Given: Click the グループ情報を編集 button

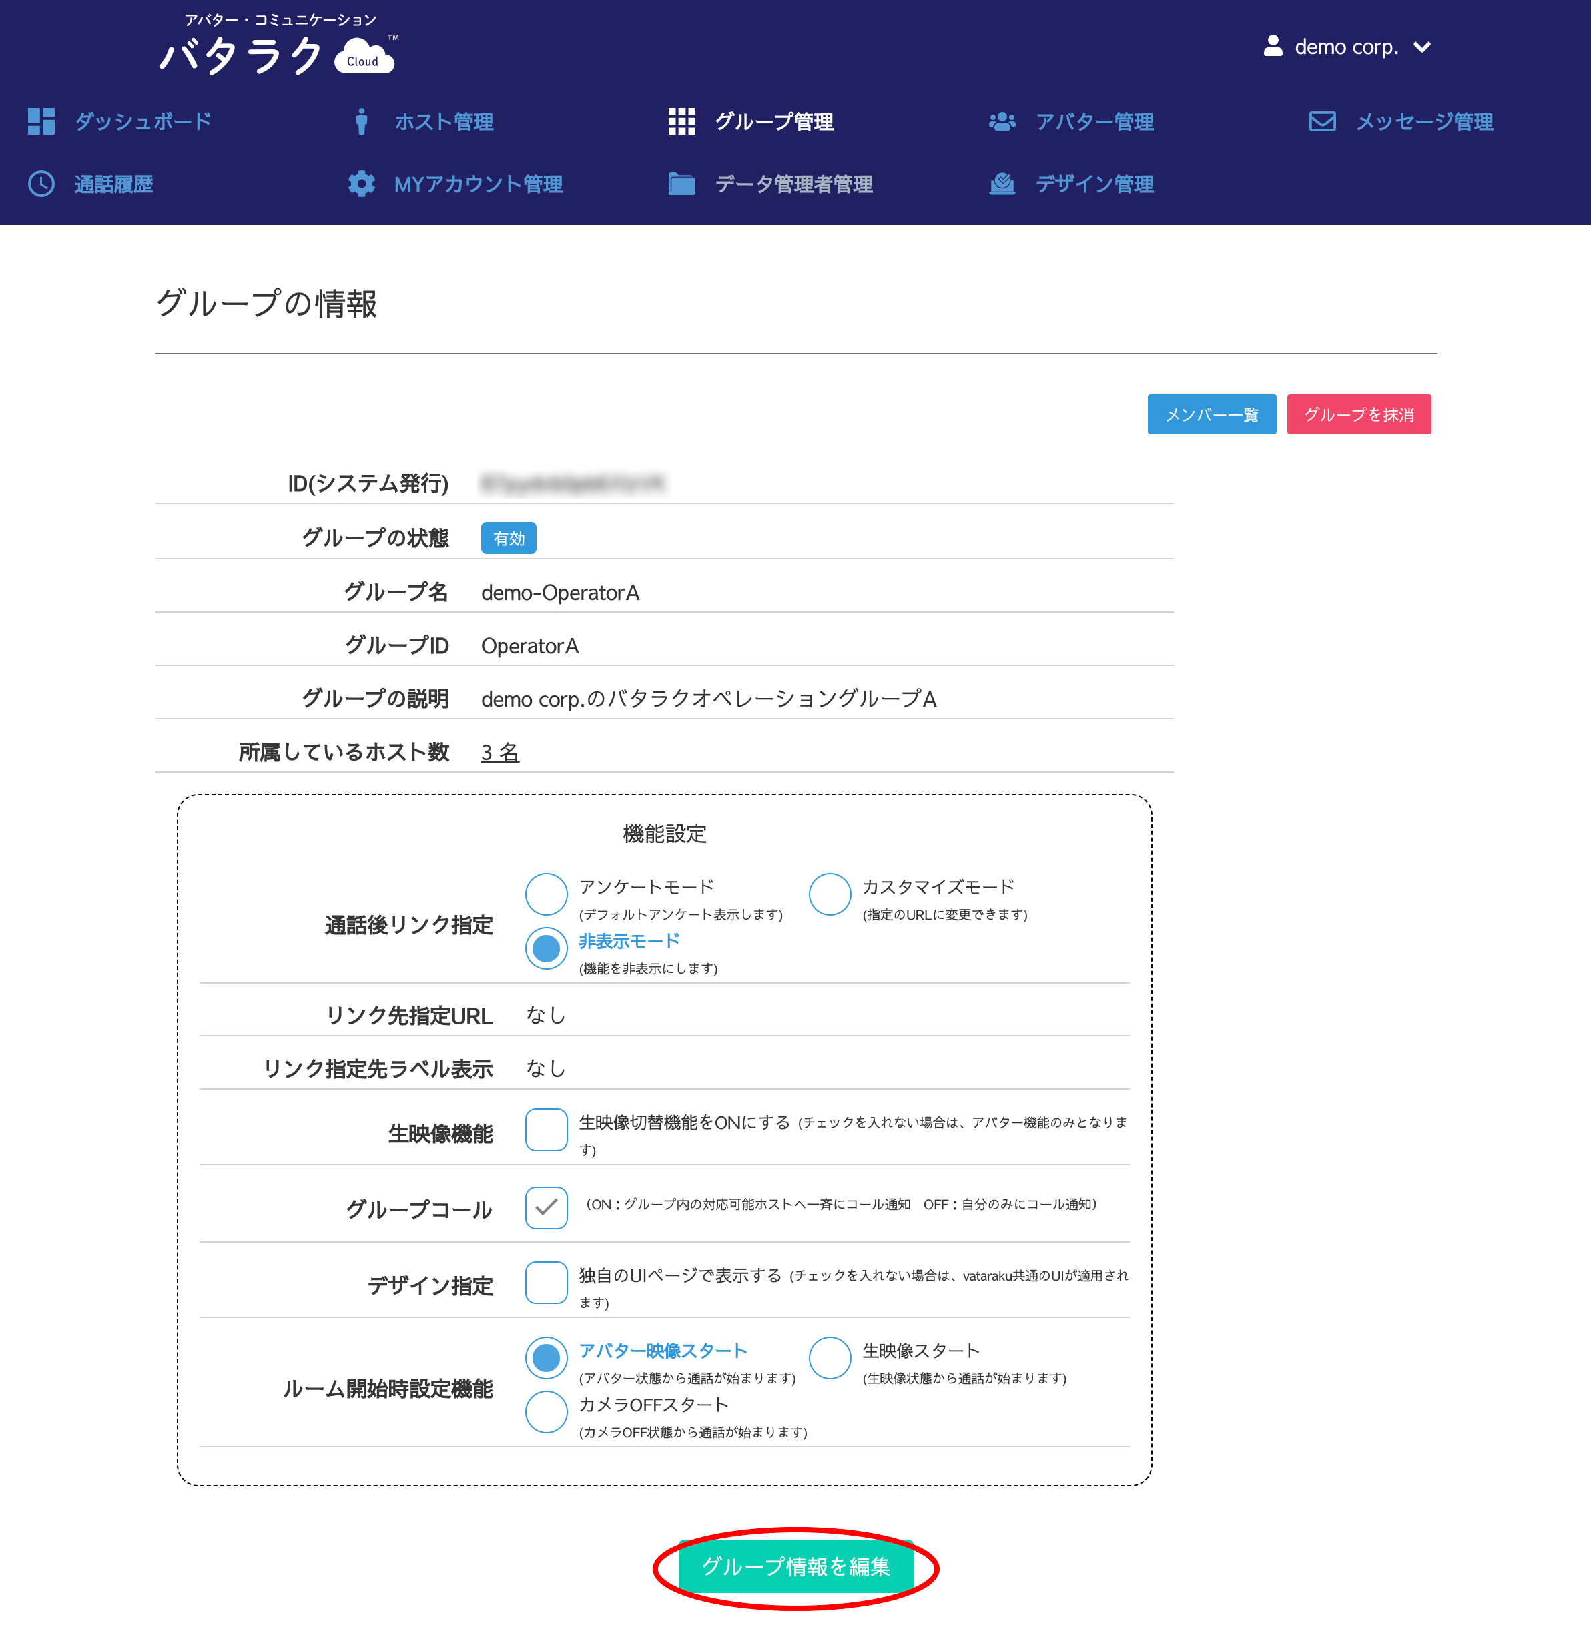Looking at the screenshot, I should click(x=795, y=1566).
